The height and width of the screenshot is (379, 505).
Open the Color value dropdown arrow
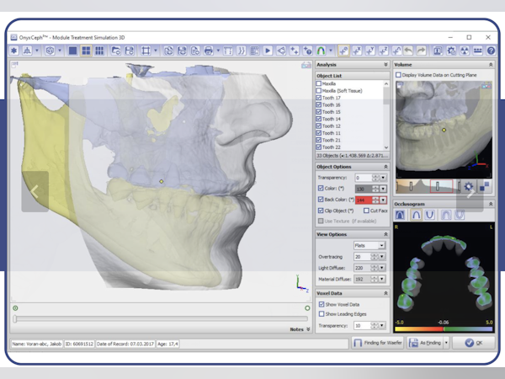(x=383, y=189)
